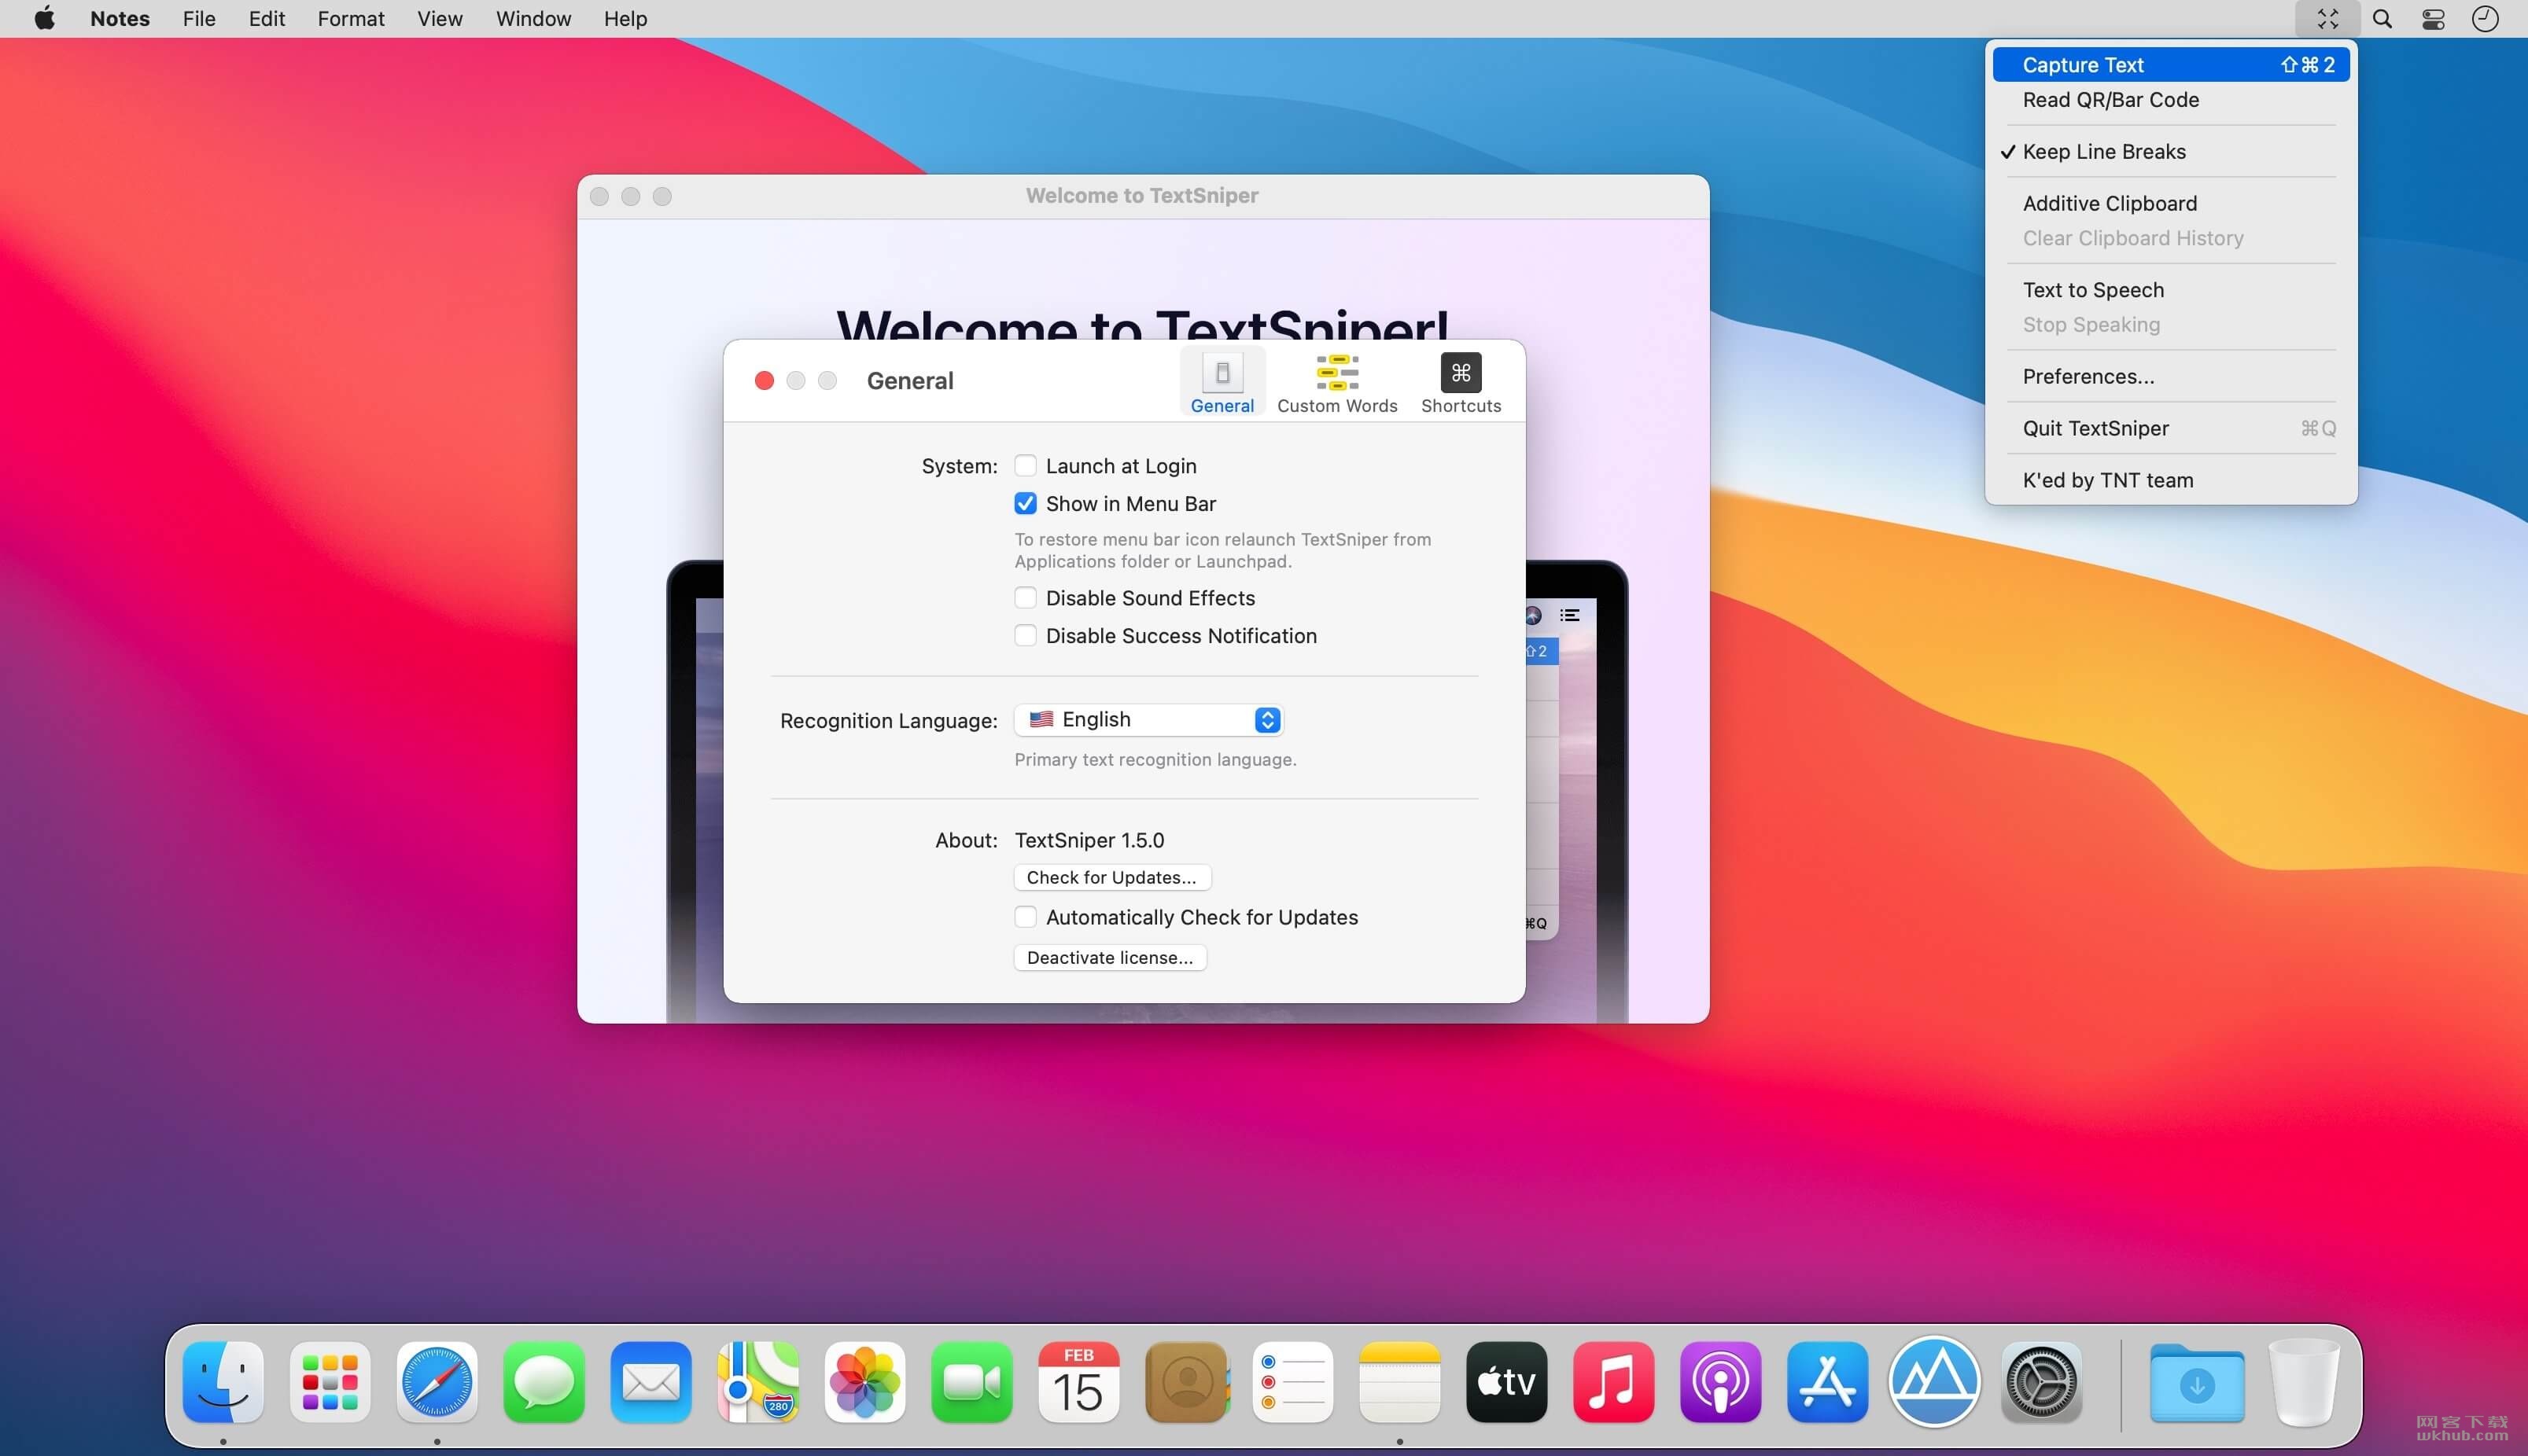
Task: Open Photos from the Dock
Action: [865, 1382]
